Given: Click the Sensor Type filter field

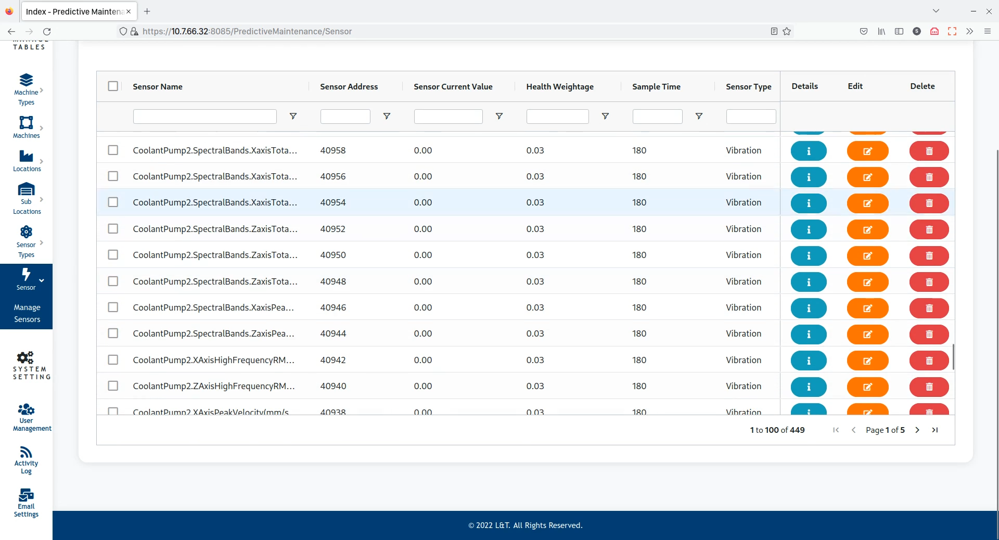Looking at the screenshot, I should (751, 117).
